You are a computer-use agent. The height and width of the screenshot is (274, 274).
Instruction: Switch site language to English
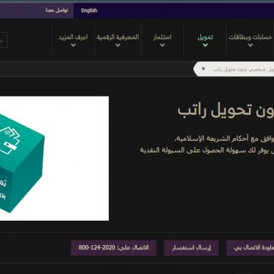[89, 11]
